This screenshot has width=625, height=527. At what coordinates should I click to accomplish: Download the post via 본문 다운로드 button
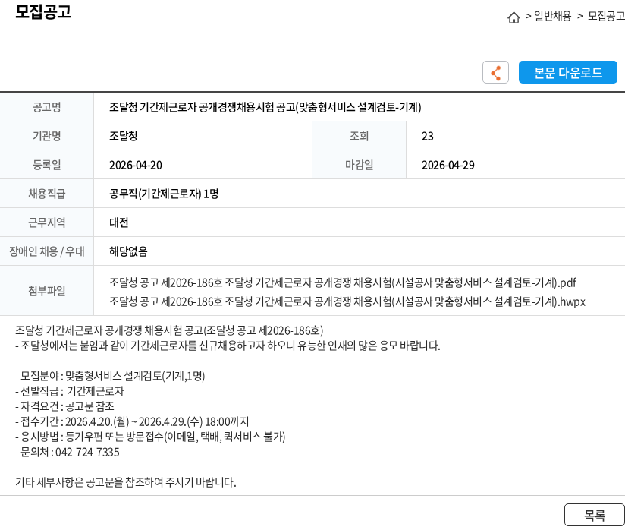coord(567,72)
